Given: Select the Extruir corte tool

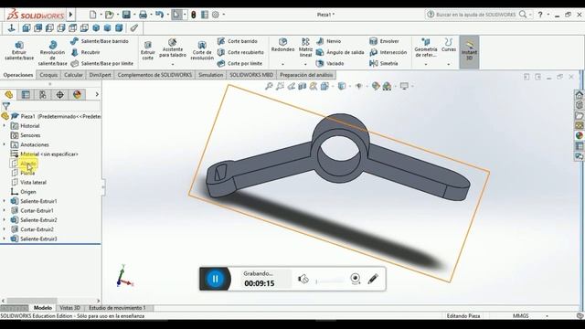Looking at the screenshot, I should [x=148, y=50].
